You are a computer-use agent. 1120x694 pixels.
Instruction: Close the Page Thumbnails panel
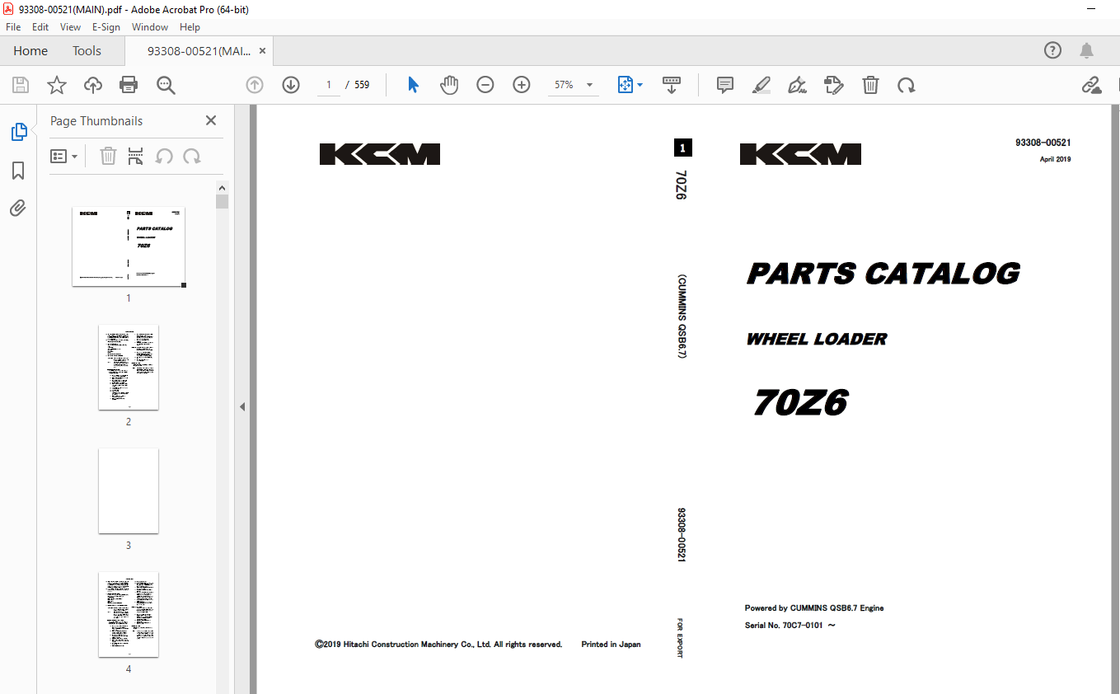pos(211,120)
